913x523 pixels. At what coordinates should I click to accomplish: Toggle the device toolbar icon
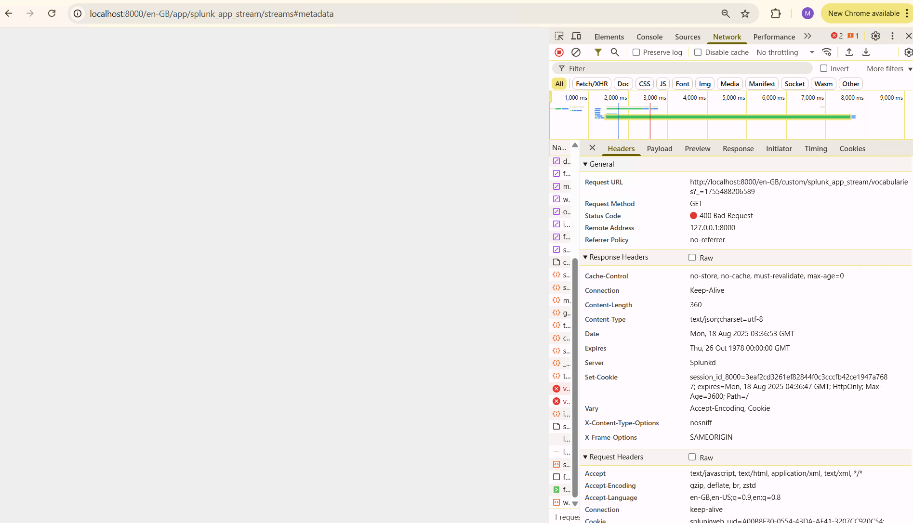[576, 36]
